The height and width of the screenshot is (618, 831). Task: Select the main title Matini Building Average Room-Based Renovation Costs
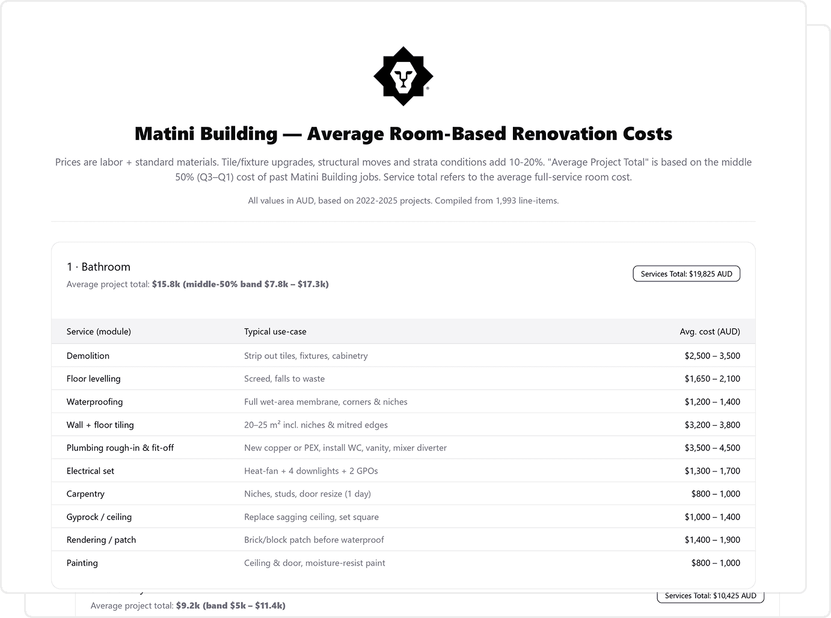tap(403, 133)
